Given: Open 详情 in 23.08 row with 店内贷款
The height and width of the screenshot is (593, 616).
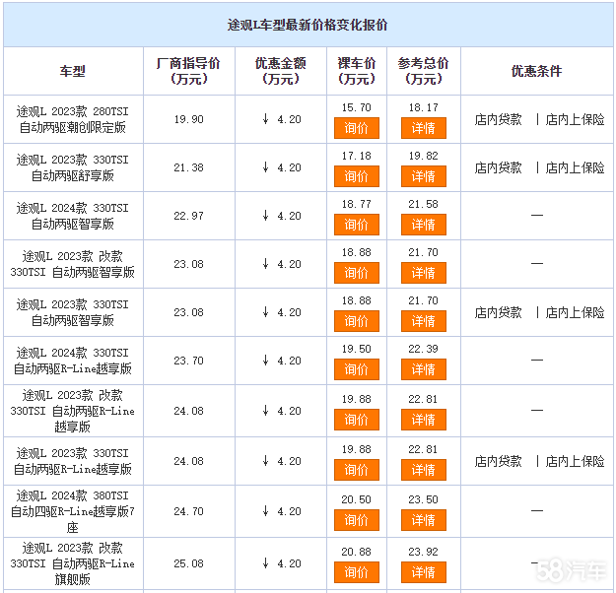Looking at the screenshot, I should (423, 321).
